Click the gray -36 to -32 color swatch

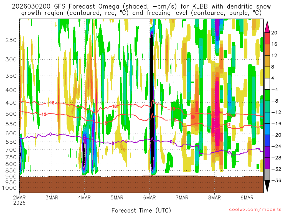point(267,175)
